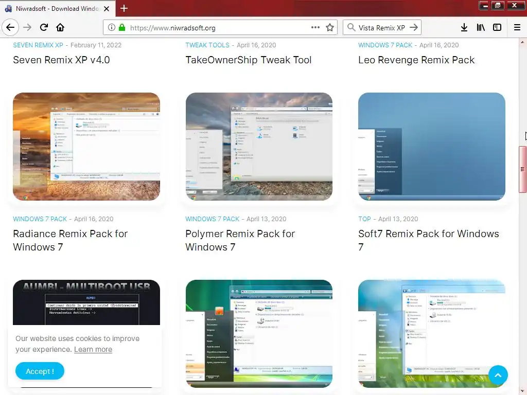
Task: Open TakeOwnerShip Tweak Tool post
Action: pyautogui.click(x=249, y=60)
